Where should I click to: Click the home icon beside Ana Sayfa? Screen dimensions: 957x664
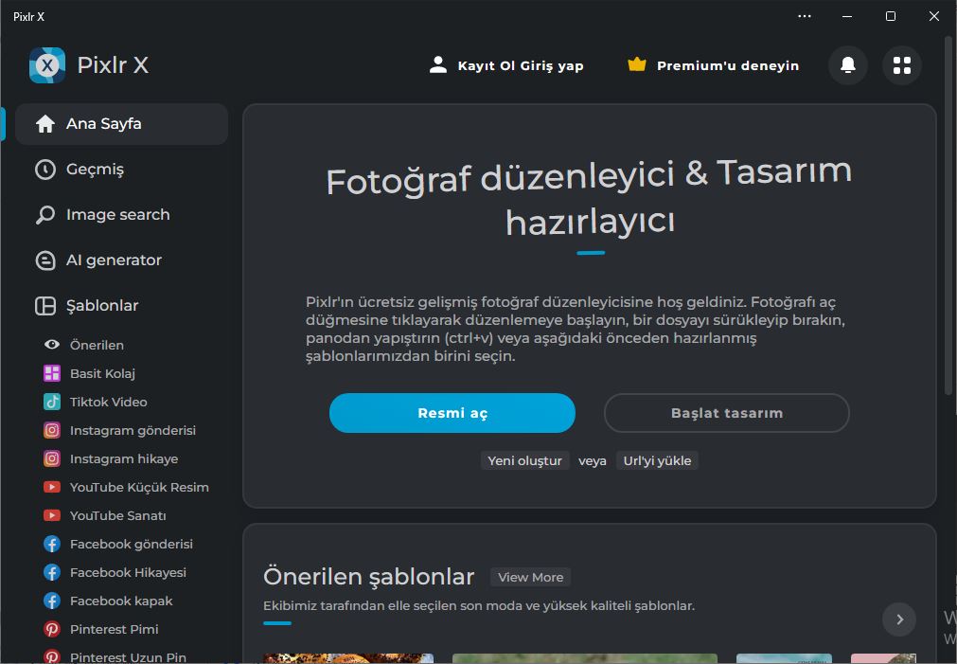pyautogui.click(x=45, y=124)
